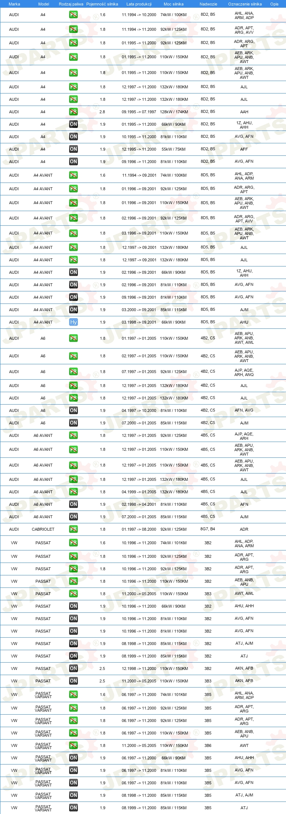This screenshot has width=286, height=814.
Task: Click the CABRIOLET model cell
Action: point(43,529)
